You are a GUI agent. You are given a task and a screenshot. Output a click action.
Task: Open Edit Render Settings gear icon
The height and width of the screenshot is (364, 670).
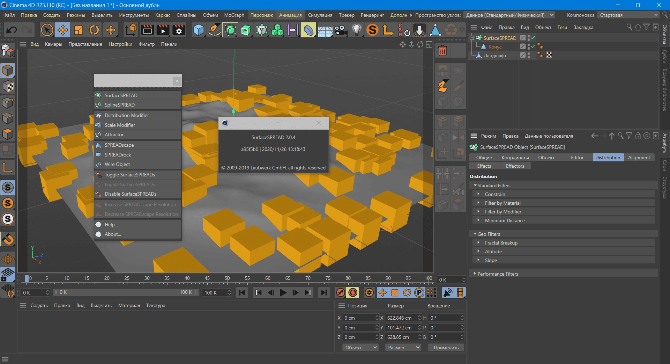click(179, 30)
